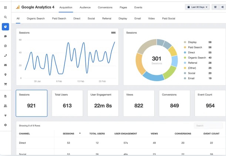
Task: Click the Google Analytics 4 bar logo
Action: pyautogui.click(x=18, y=7)
